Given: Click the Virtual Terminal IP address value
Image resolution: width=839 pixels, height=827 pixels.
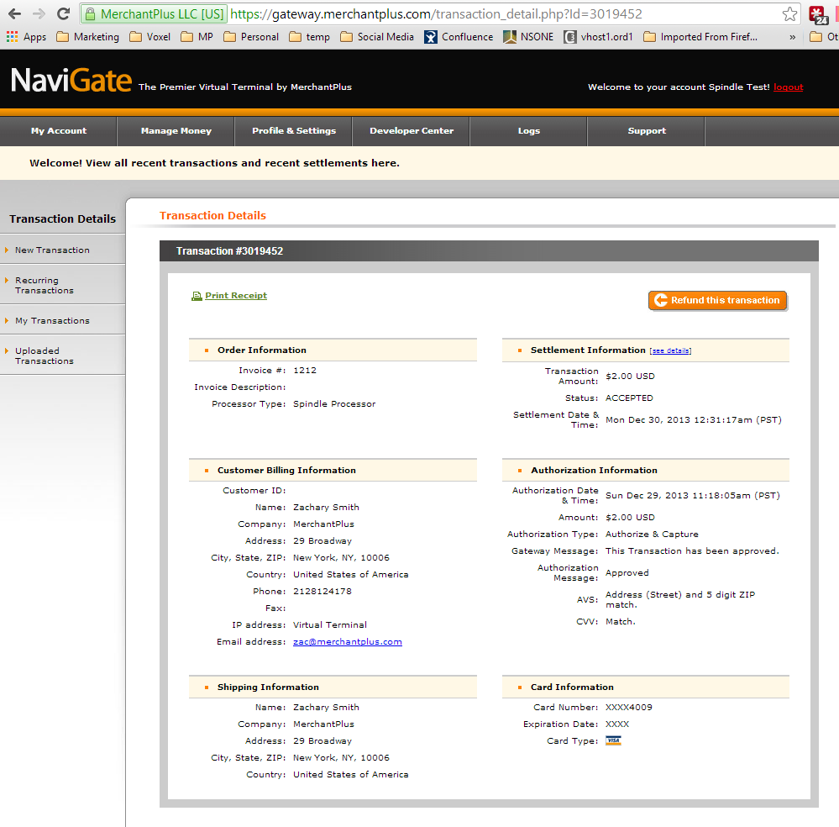Looking at the screenshot, I should tap(329, 625).
